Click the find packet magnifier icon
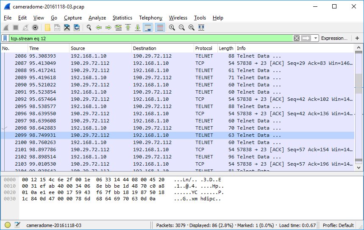The width and height of the screenshot is (364, 230). pos(89,28)
